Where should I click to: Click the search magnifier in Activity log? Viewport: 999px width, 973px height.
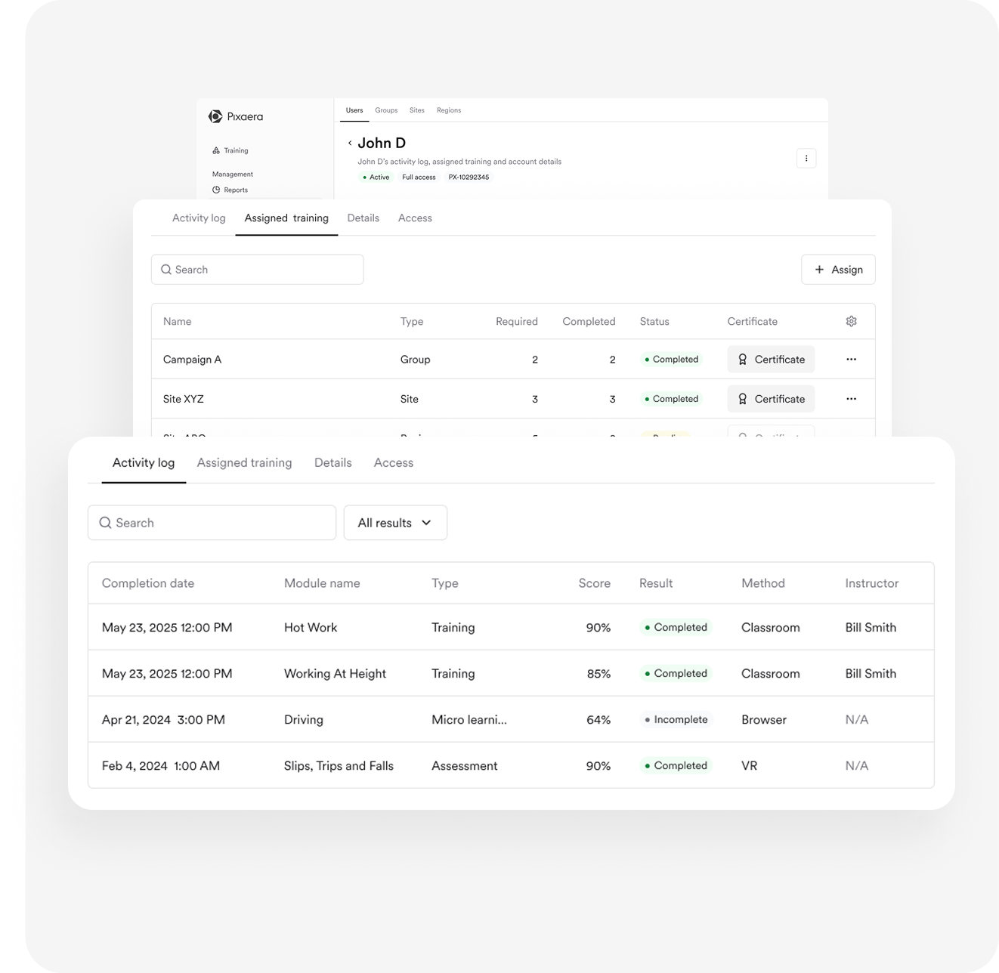[106, 522]
